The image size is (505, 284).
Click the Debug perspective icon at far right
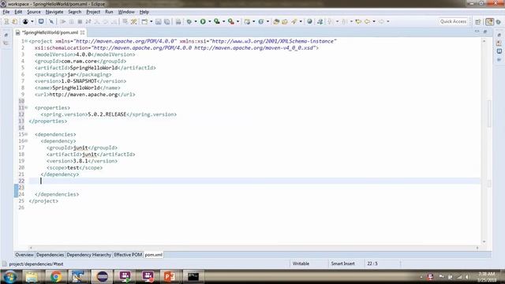point(499,21)
